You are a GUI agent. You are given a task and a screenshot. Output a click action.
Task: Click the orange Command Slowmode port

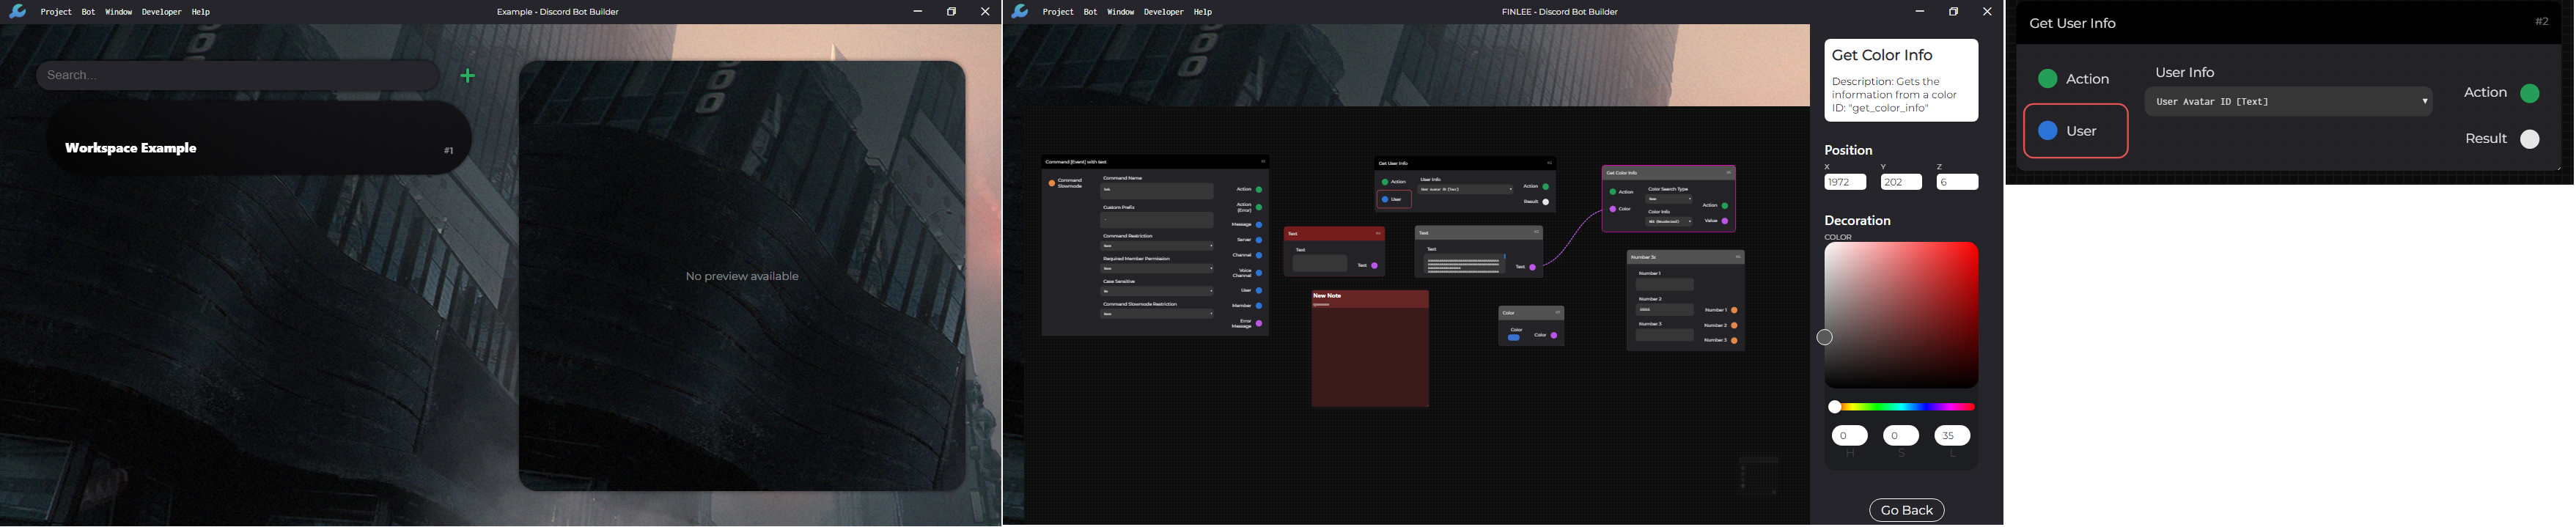tap(1051, 184)
